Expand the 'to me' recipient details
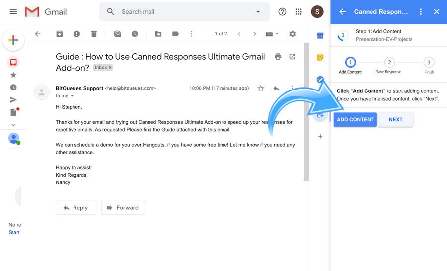 (x=72, y=96)
